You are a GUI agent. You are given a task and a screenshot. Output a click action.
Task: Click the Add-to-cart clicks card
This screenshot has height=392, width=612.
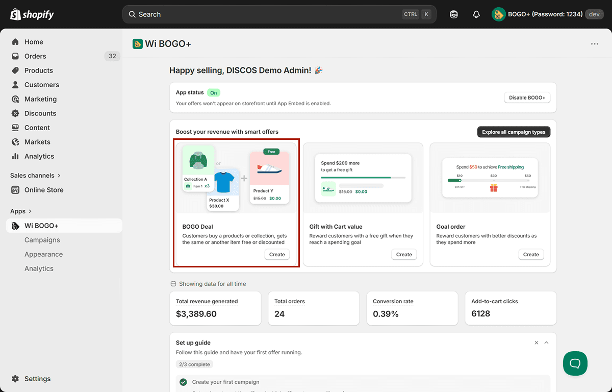click(511, 308)
